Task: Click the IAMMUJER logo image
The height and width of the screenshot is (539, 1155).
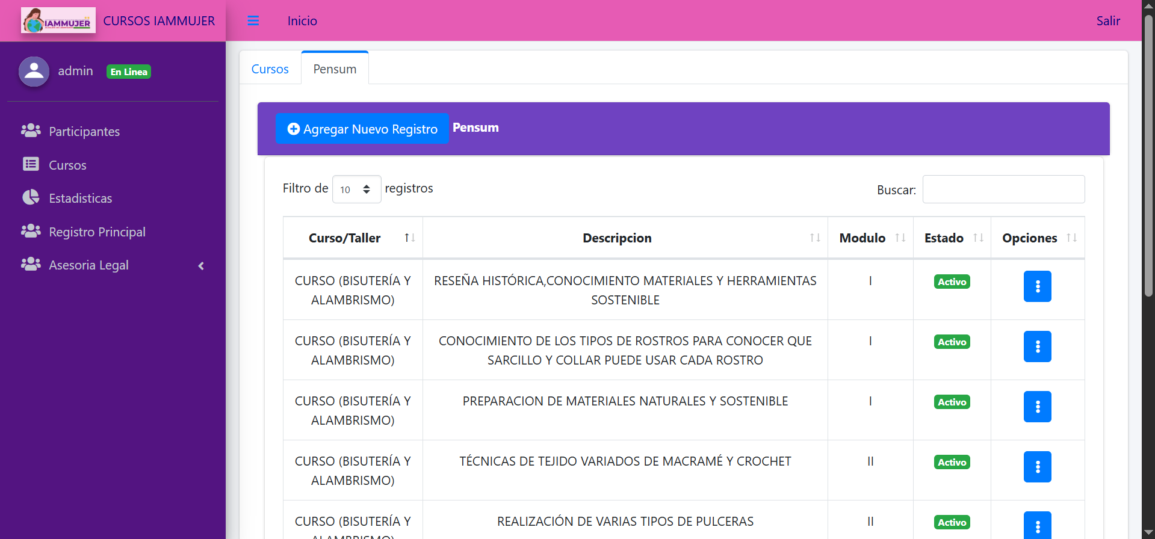Action: pos(58,21)
